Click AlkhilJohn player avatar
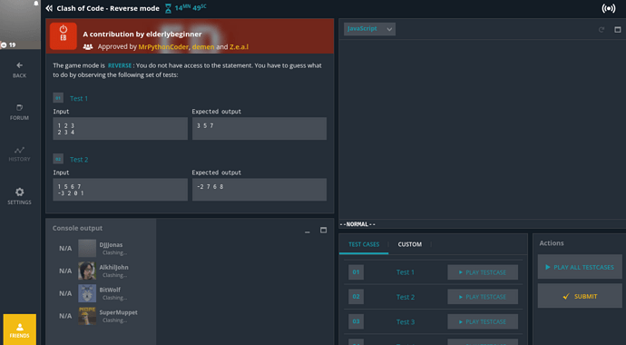626x345 pixels. coord(87,271)
